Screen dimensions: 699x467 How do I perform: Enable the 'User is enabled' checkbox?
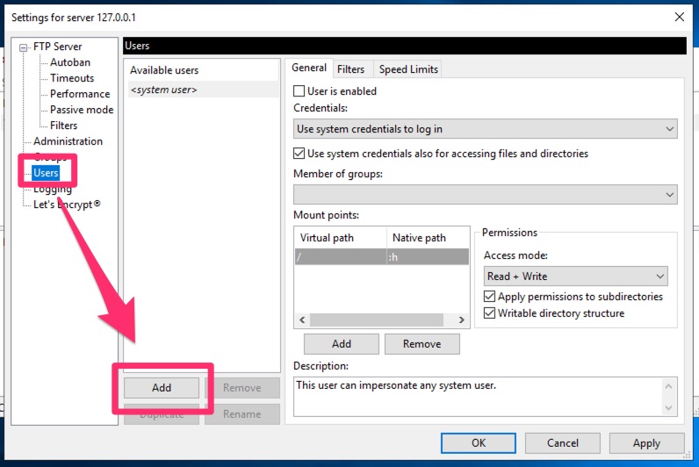point(299,91)
